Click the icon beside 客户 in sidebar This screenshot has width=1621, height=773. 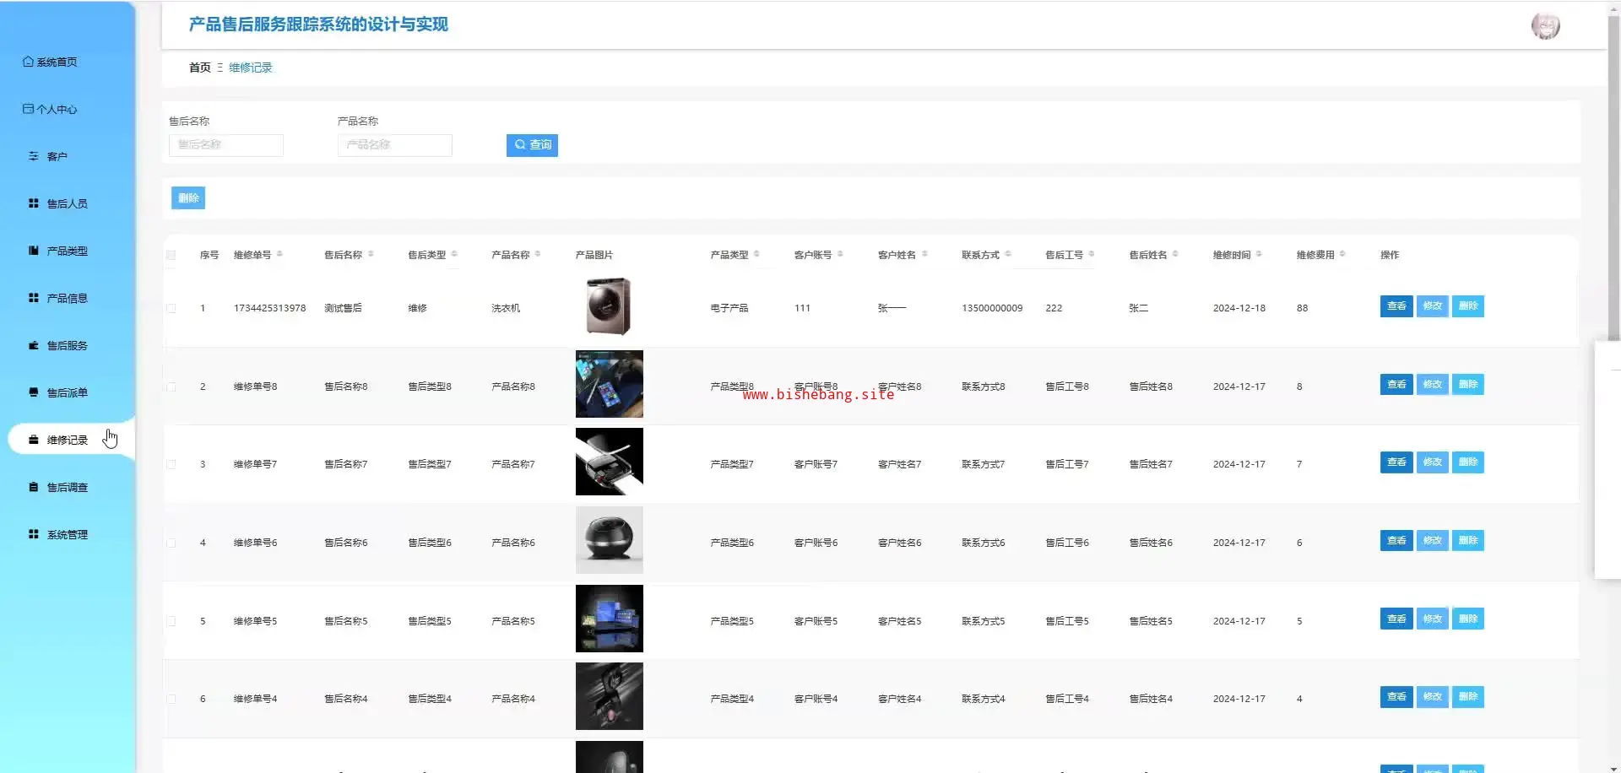(34, 156)
